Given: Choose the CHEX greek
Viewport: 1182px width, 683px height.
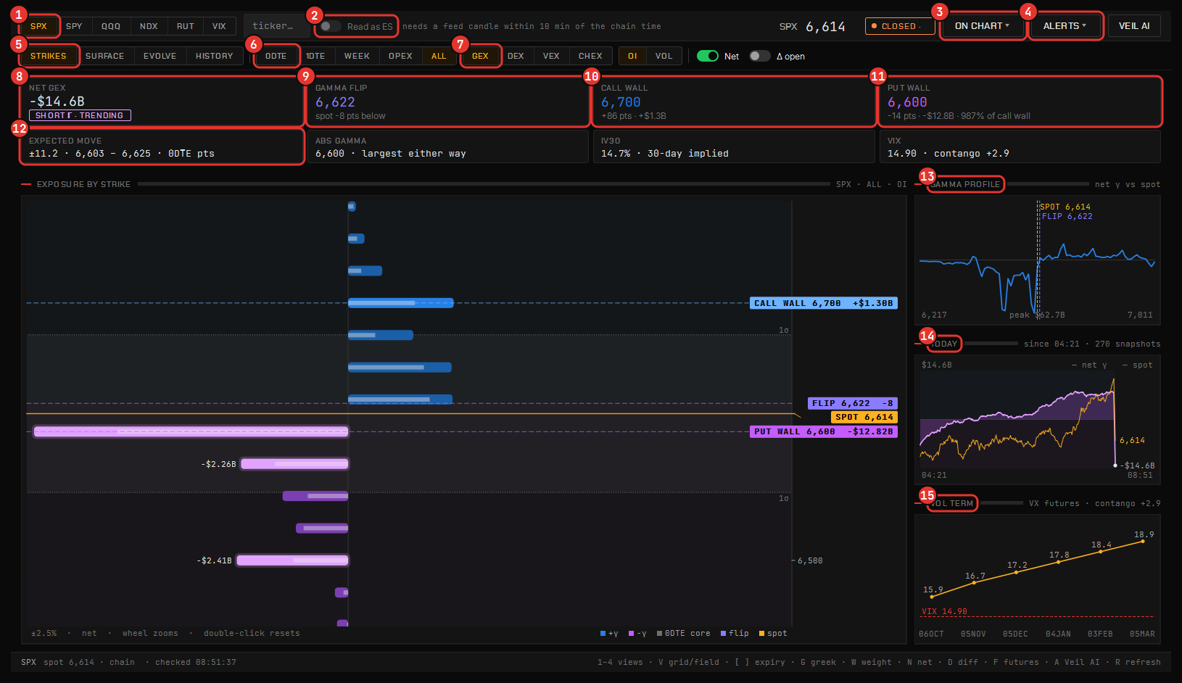Looking at the screenshot, I should click(590, 56).
